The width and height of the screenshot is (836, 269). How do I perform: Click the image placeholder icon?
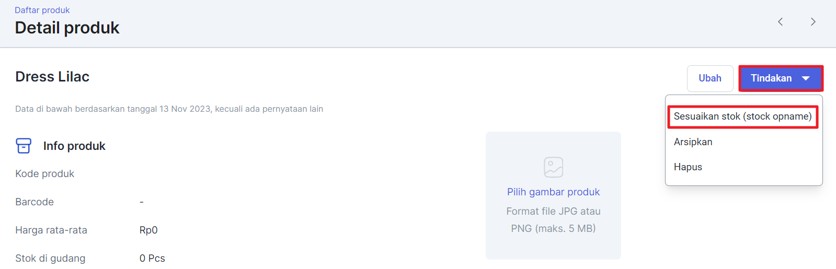coord(553,167)
